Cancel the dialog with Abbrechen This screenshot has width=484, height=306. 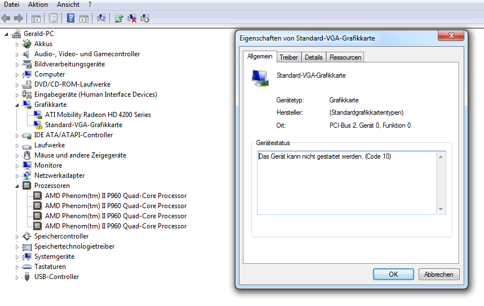[438, 274]
